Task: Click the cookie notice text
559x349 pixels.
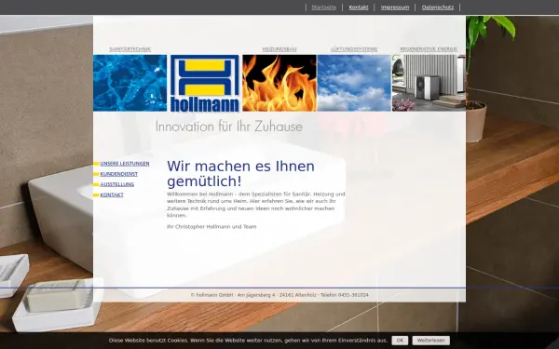Action: pos(248,341)
